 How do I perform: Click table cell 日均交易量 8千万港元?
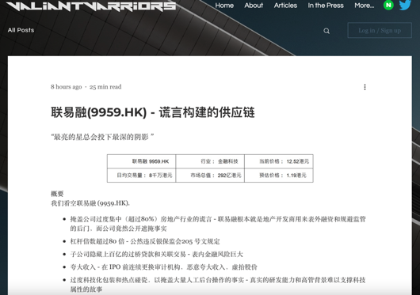point(141,176)
